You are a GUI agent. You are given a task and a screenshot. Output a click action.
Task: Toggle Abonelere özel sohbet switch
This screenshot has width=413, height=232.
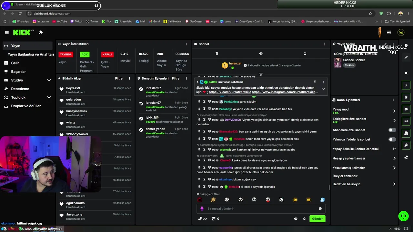point(392,130)
